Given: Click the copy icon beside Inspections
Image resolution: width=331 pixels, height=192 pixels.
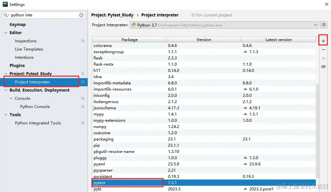Looking at the screenshot, I should (x=83, y=41).
